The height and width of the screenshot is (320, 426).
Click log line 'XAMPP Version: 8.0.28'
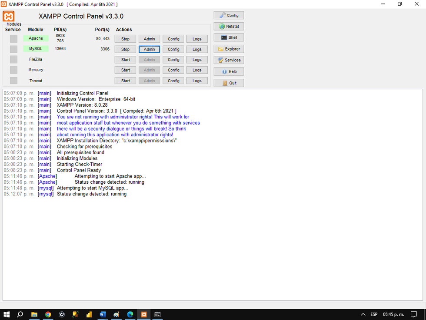[x=82, y=105]
